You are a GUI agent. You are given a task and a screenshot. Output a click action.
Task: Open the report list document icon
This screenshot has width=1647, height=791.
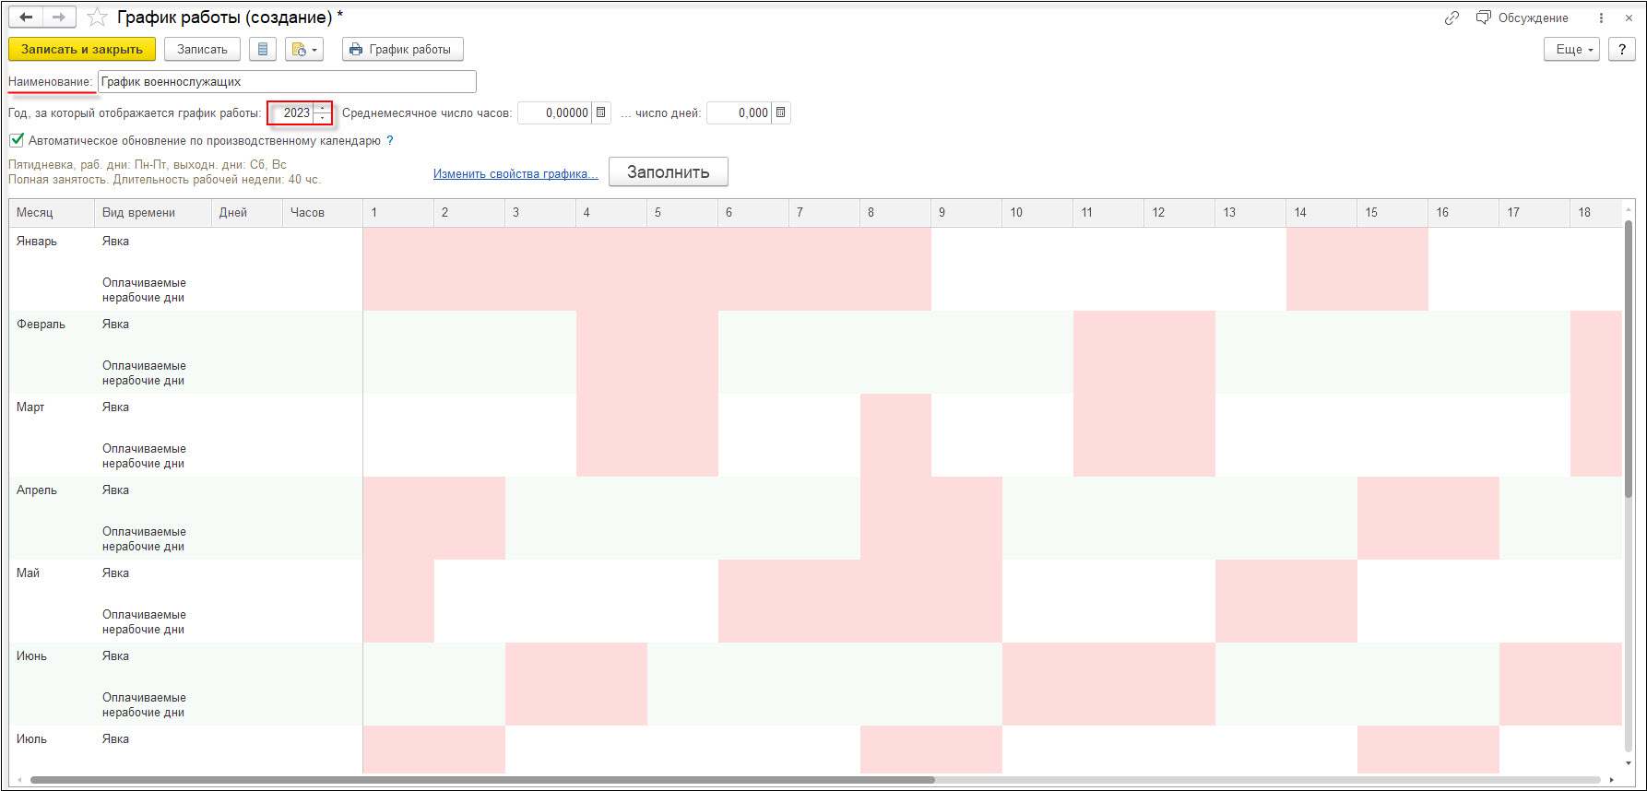tap(263, 49)
